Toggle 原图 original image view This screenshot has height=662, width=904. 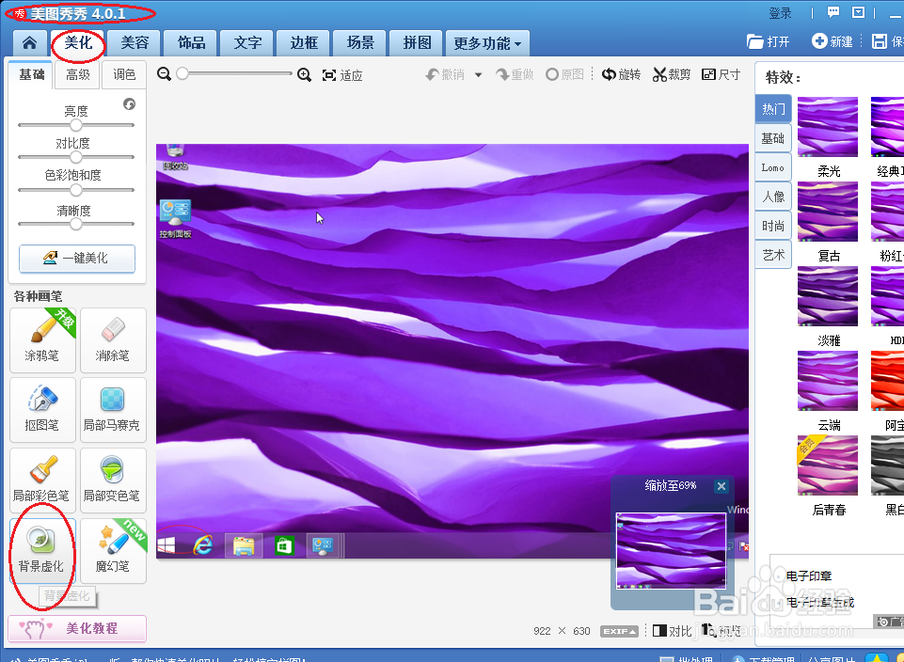[564, 74]
